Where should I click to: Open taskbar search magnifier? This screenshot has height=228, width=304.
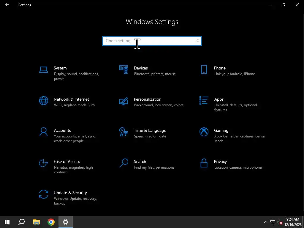[21, 222]
